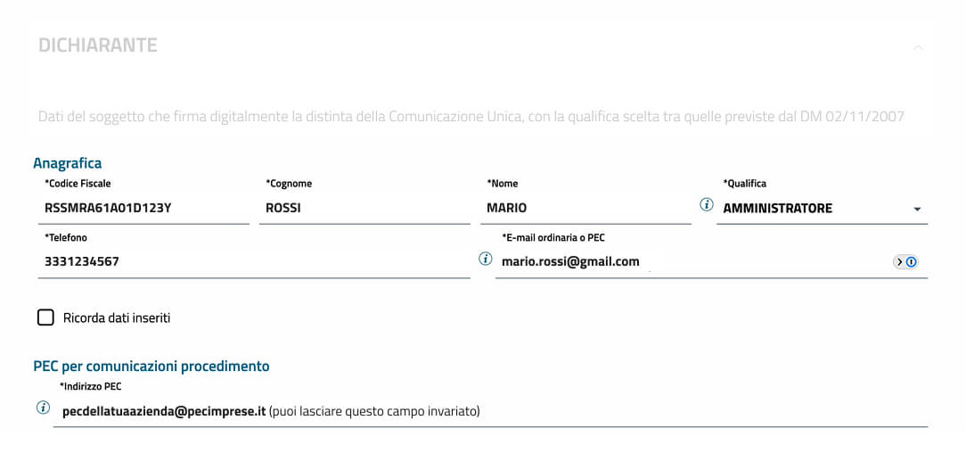This screenshot has width=966, height=453.
Task: Collapse the DICHIARANTE section with the chevron
Action: 918,47
